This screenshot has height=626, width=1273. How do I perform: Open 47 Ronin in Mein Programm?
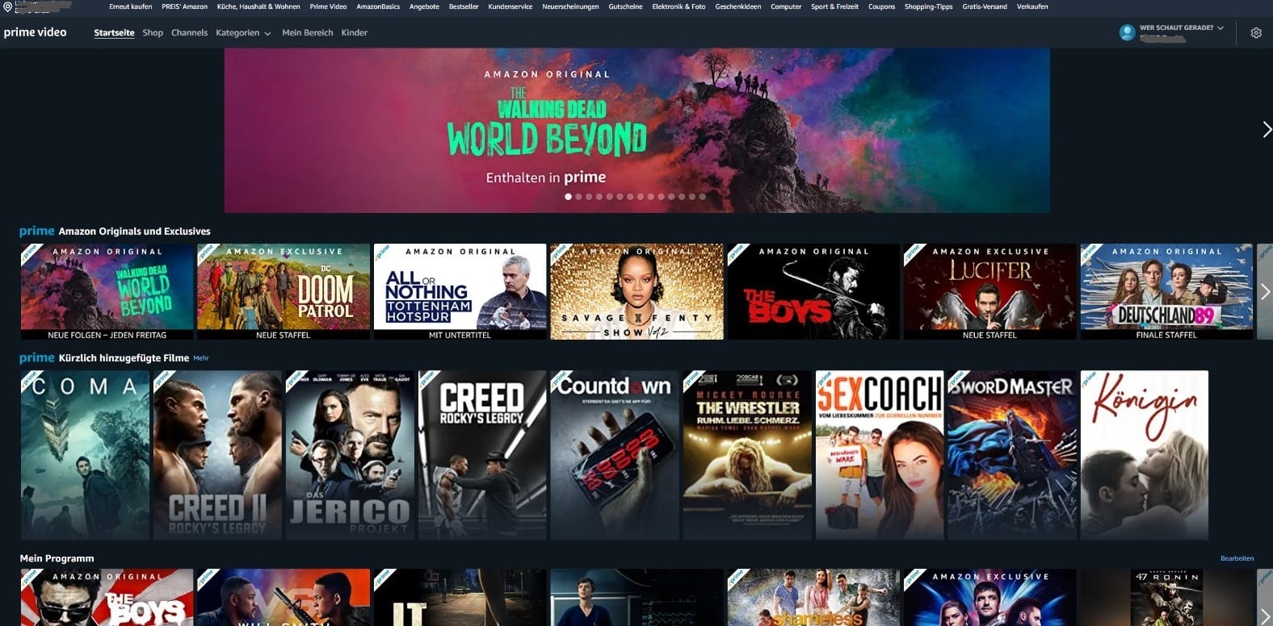(1166, 598)
